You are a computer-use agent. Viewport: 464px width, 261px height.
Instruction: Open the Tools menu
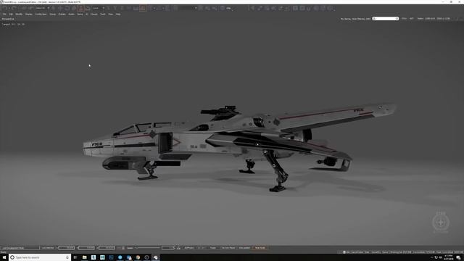(103, 14)
